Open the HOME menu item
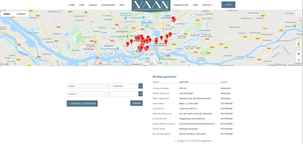303x144 pixels. tap(72, 5)
